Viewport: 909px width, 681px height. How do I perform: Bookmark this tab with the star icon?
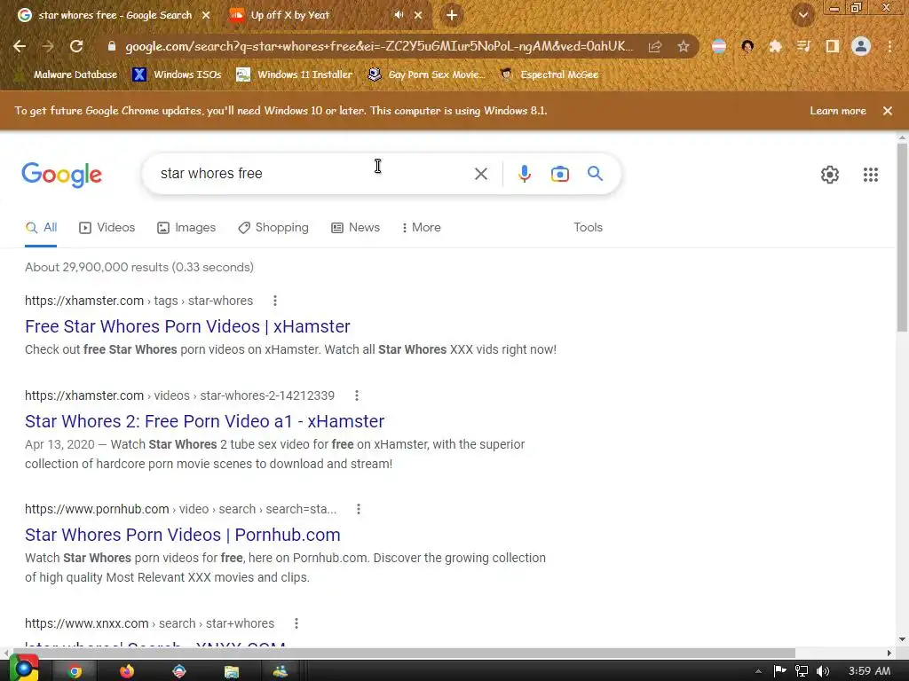(684, 46)
